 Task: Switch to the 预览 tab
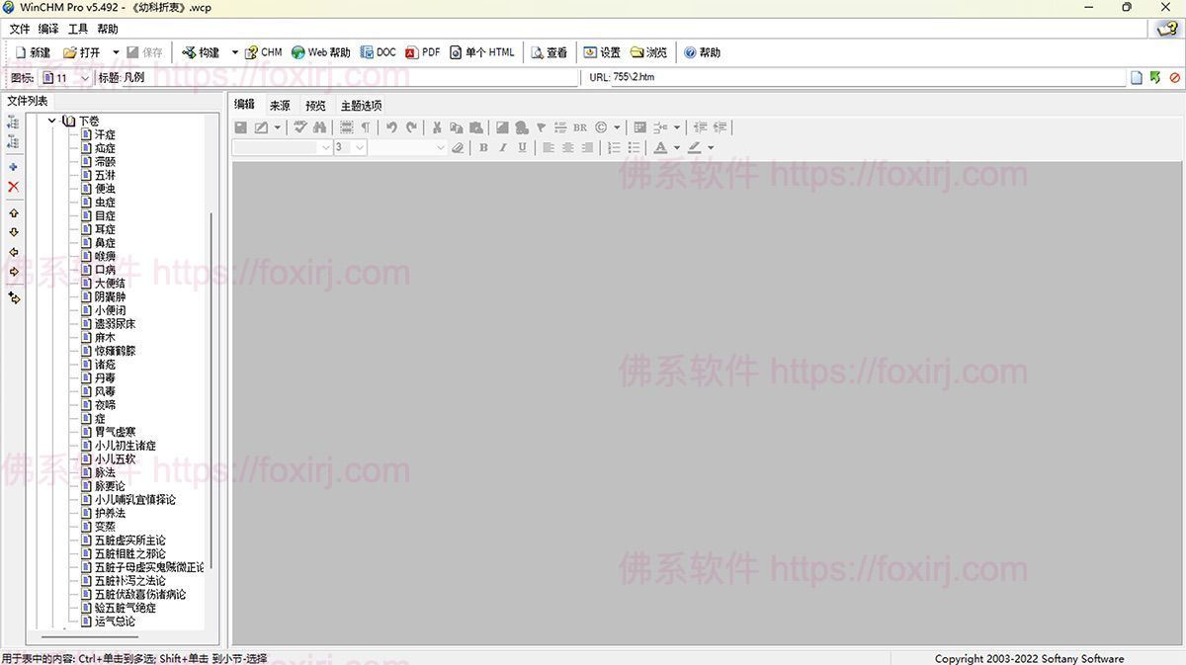click(x=314, y=105)
